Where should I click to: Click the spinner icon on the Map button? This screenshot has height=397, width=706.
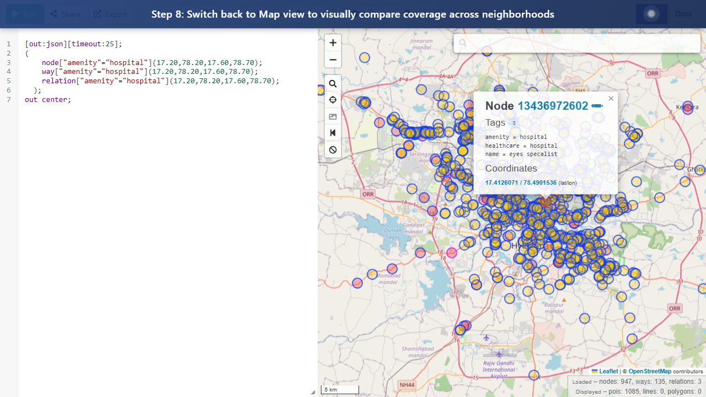point(651,14)
